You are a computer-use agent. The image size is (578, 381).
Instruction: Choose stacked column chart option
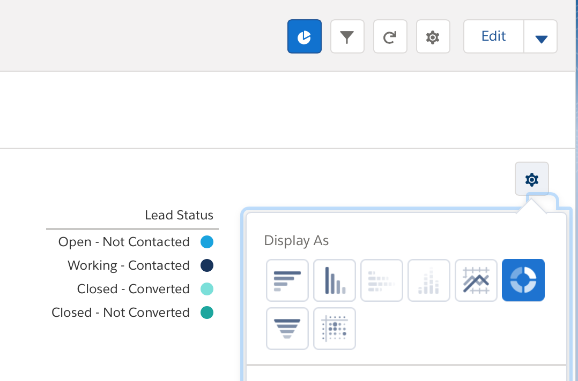coord(429,280)
